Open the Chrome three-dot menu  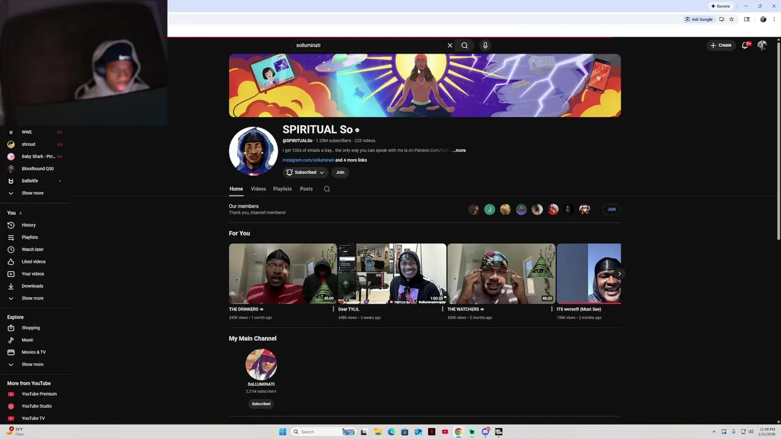point(774,20)
